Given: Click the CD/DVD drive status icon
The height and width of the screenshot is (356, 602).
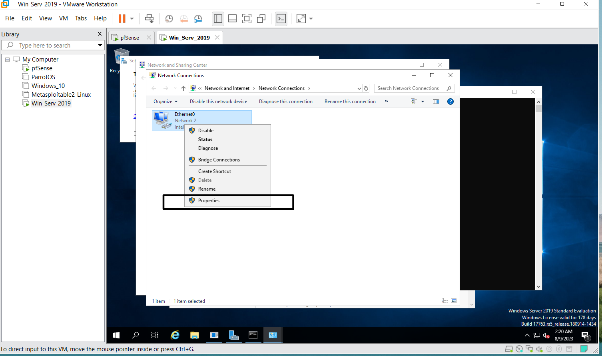Looking at the screenshot, I should [519, 349].
